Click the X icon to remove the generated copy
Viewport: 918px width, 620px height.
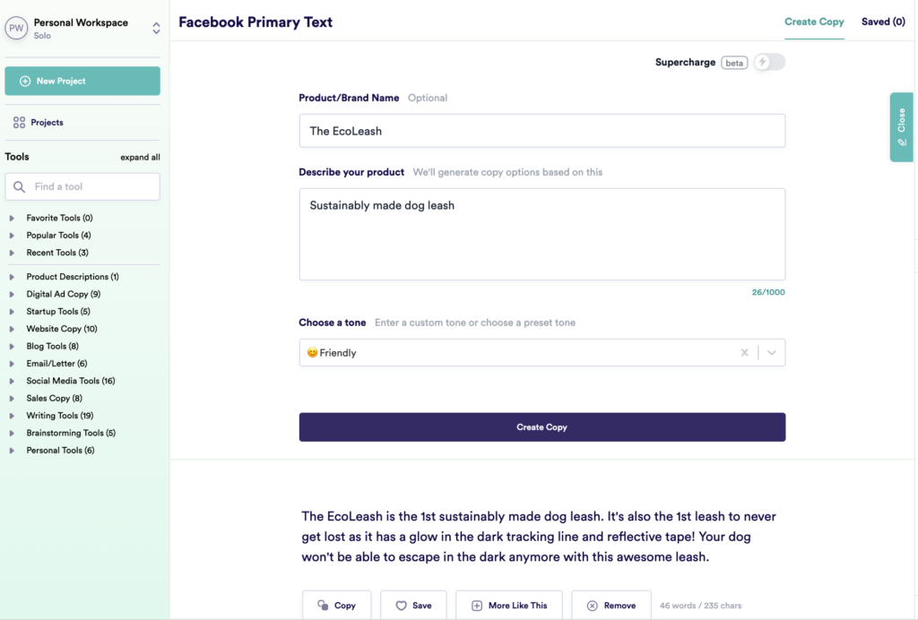click(x=593, y=606)
